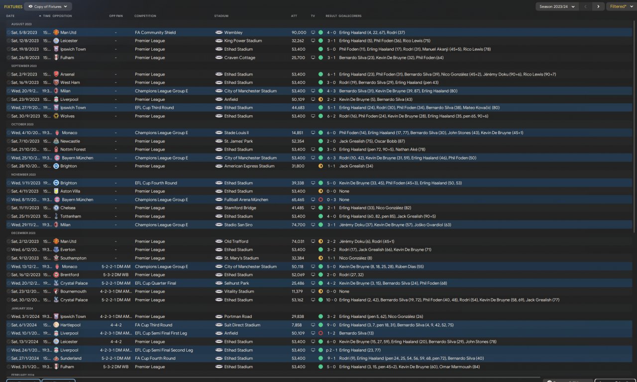Click the Fulham badge in the 26/8/2023 fixture
The image size is (637, 382).
point(56,58)
